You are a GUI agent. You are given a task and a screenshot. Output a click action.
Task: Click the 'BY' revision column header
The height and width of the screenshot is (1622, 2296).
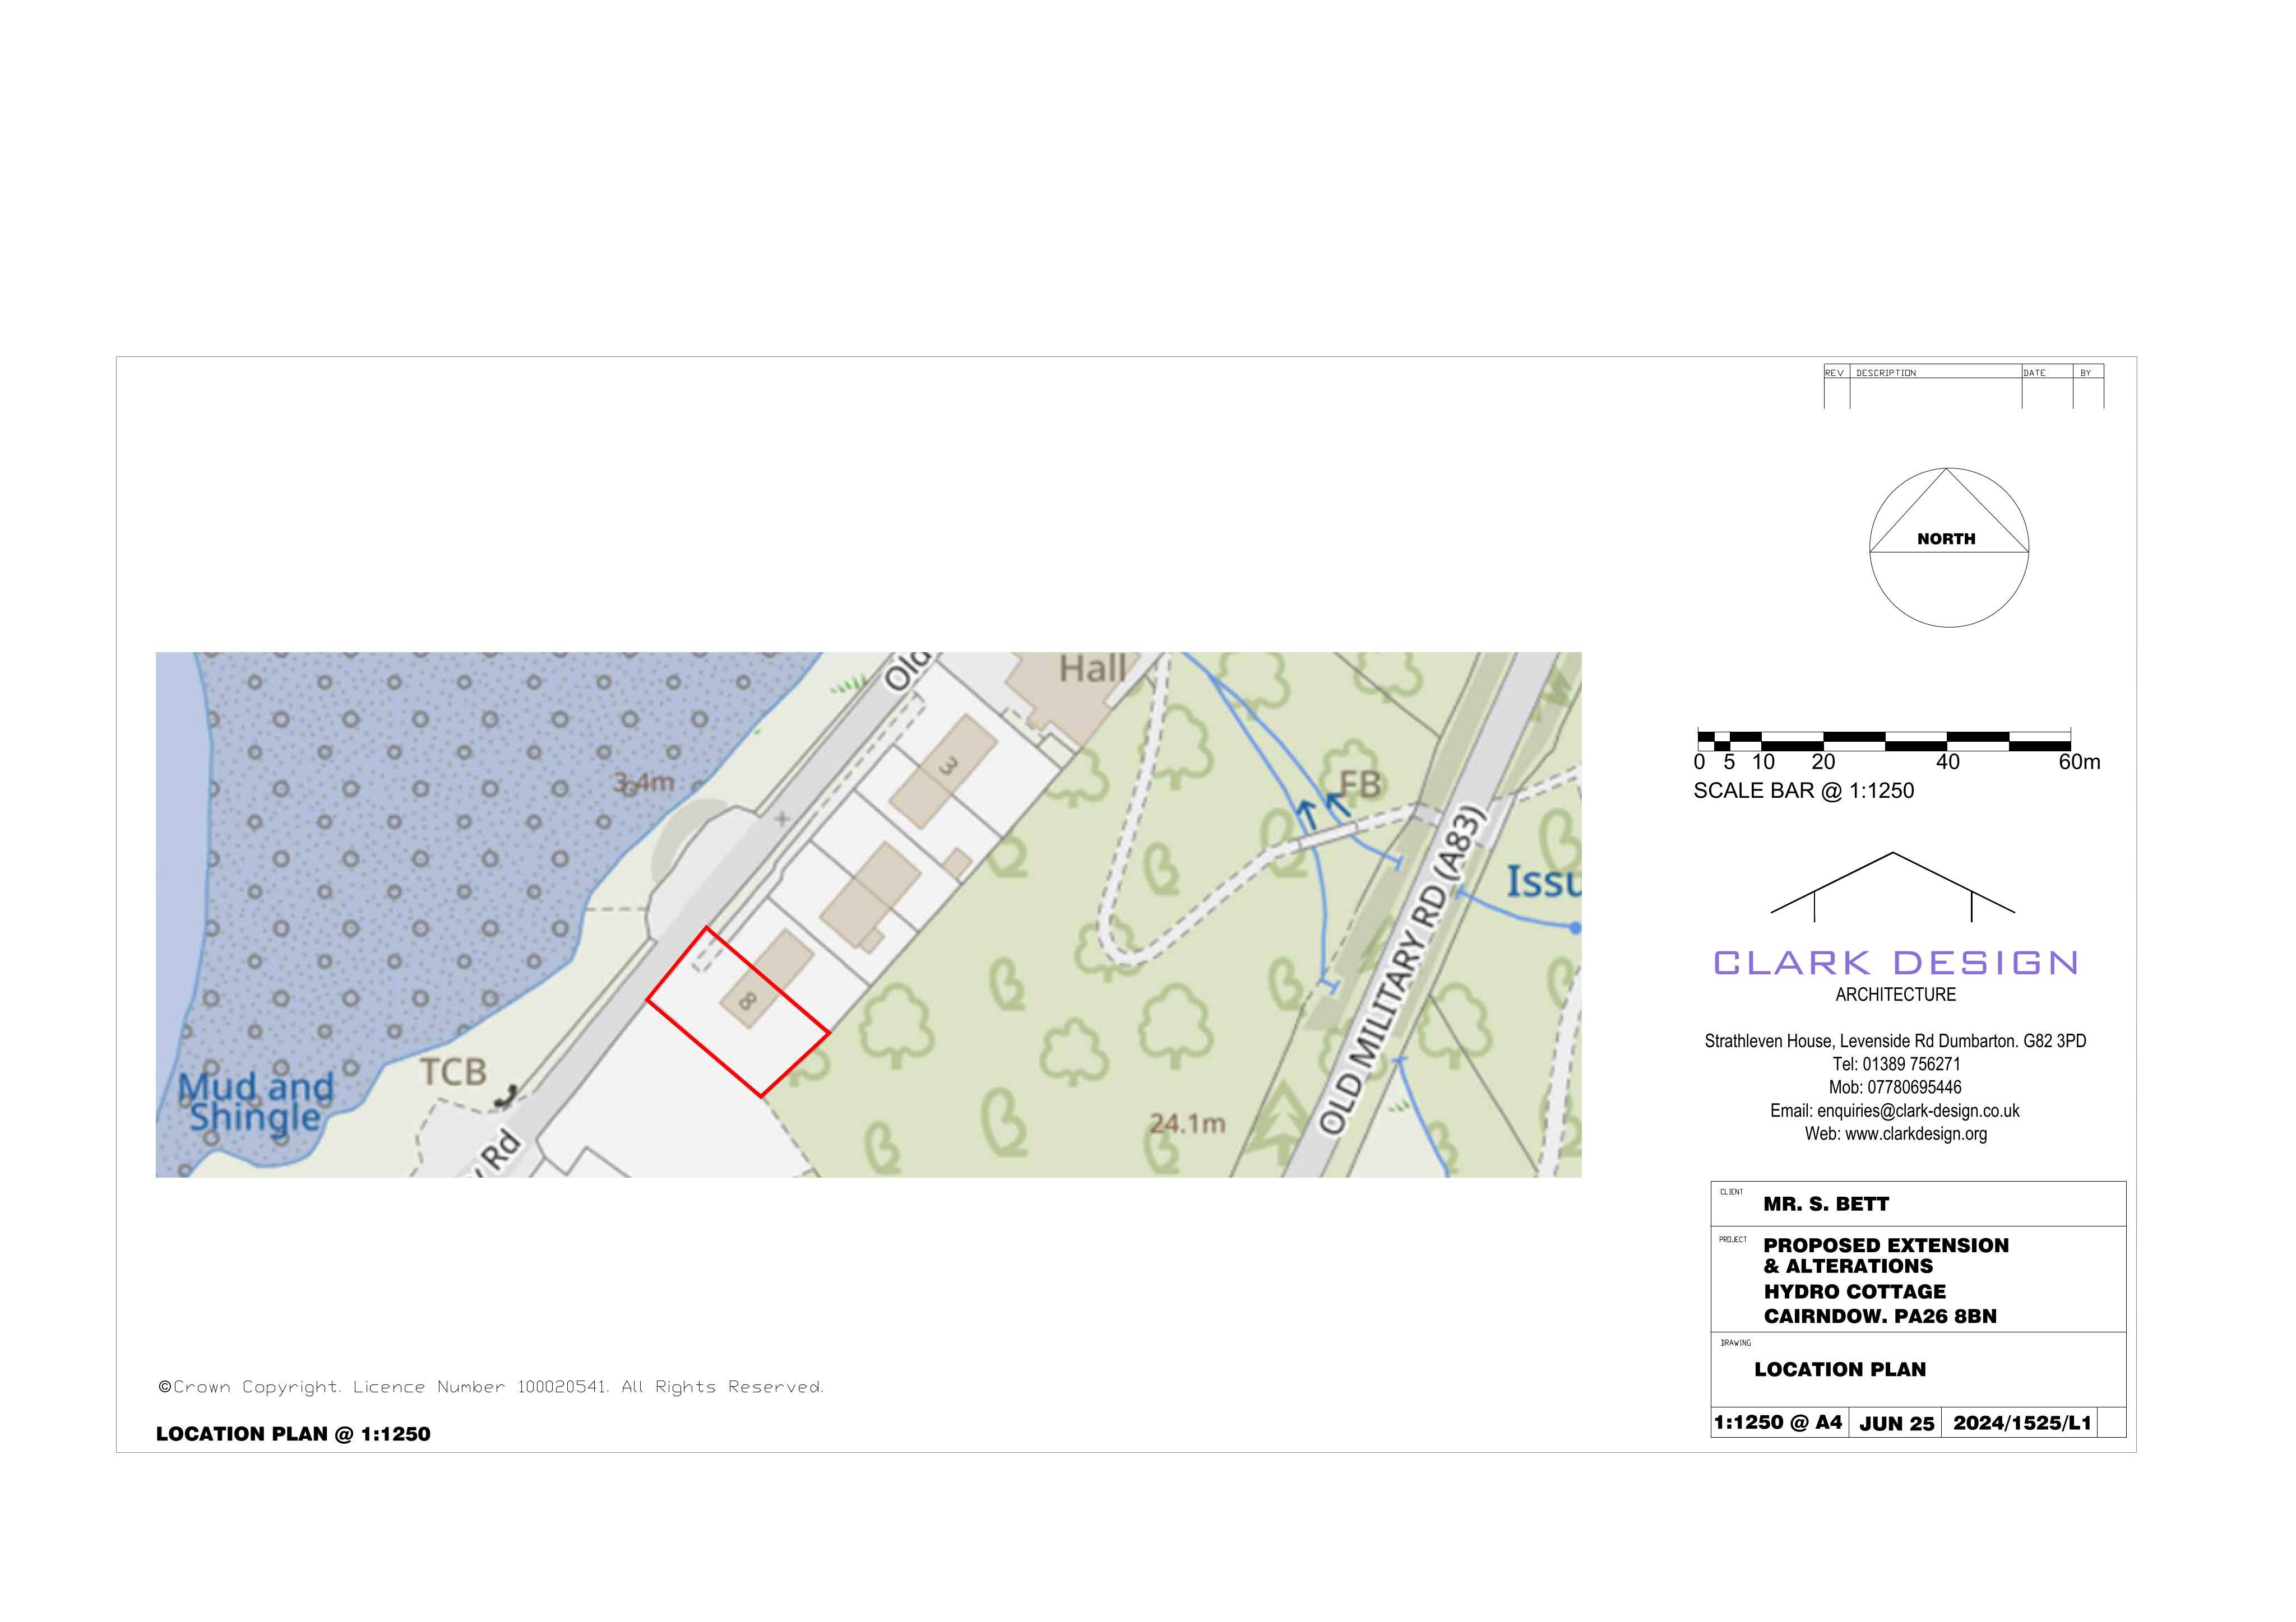click(x=2085, y=373)
